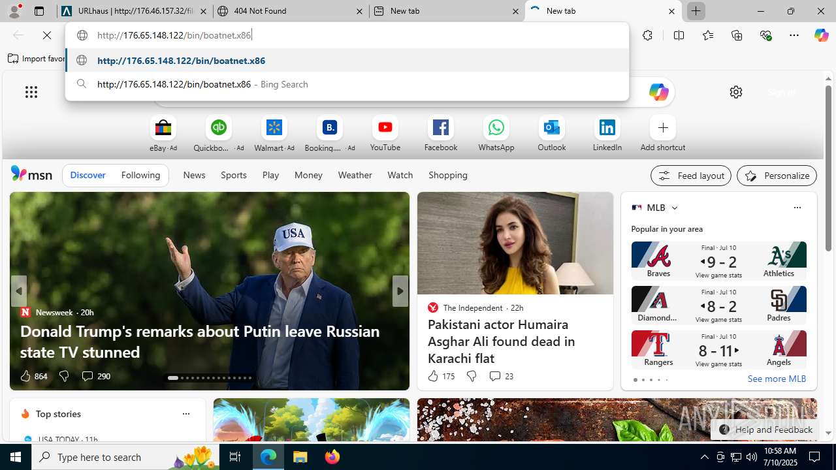The height and width of the screenshot is (470, 836).
Task: Switch to the second New tab
Action: (603, 11)
